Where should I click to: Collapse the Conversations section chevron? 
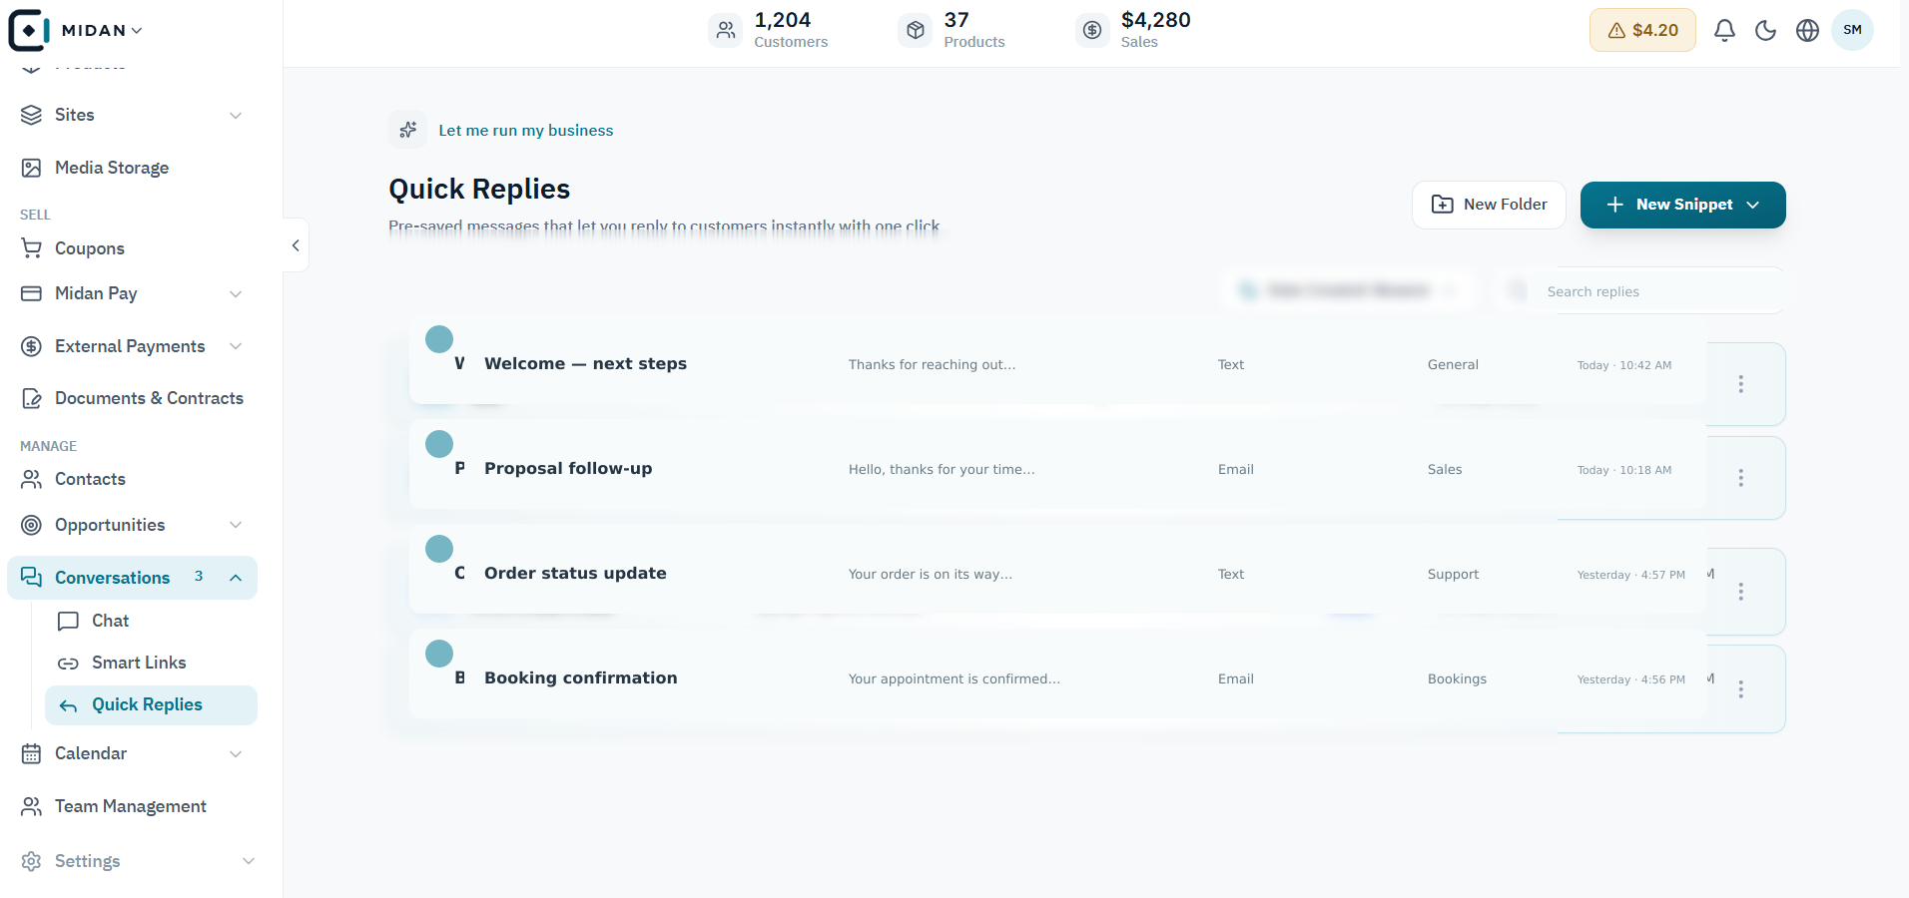click(236, 578)
